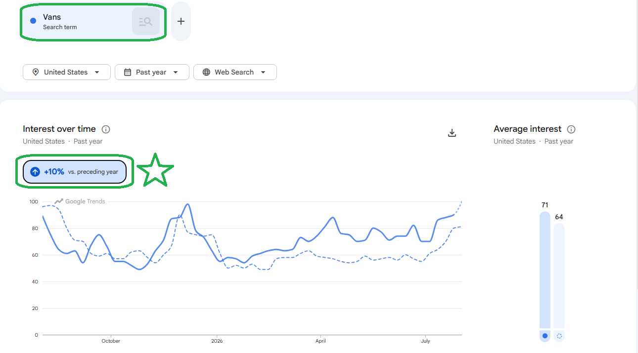The height and width of the screenshot is (353, 638).
Task: Click the location pin icon
Action: 36,72
